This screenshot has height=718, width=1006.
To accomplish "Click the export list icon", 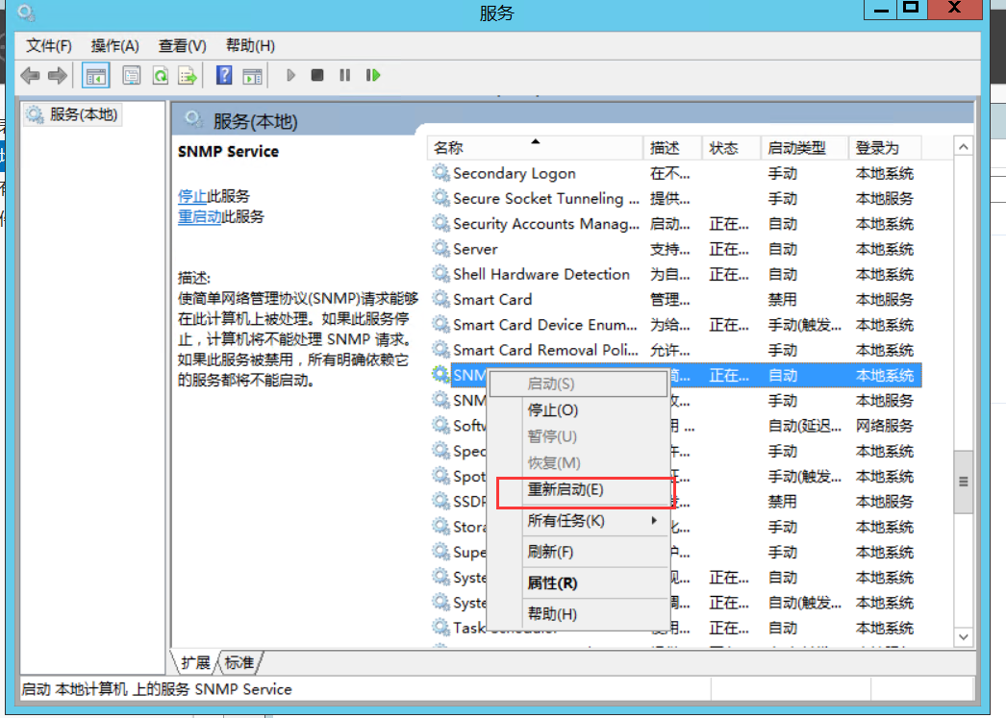I will 187,75.
